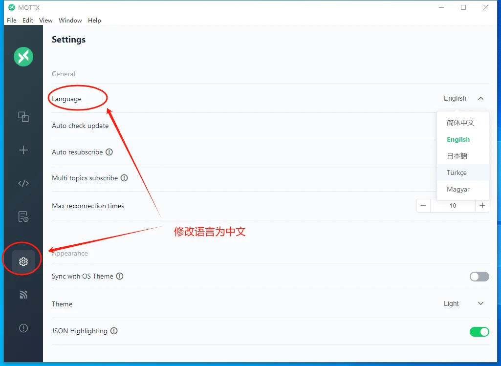Click the Auto check update label
The height and width of the screenshot is (366, 501).
click(80, 126)
